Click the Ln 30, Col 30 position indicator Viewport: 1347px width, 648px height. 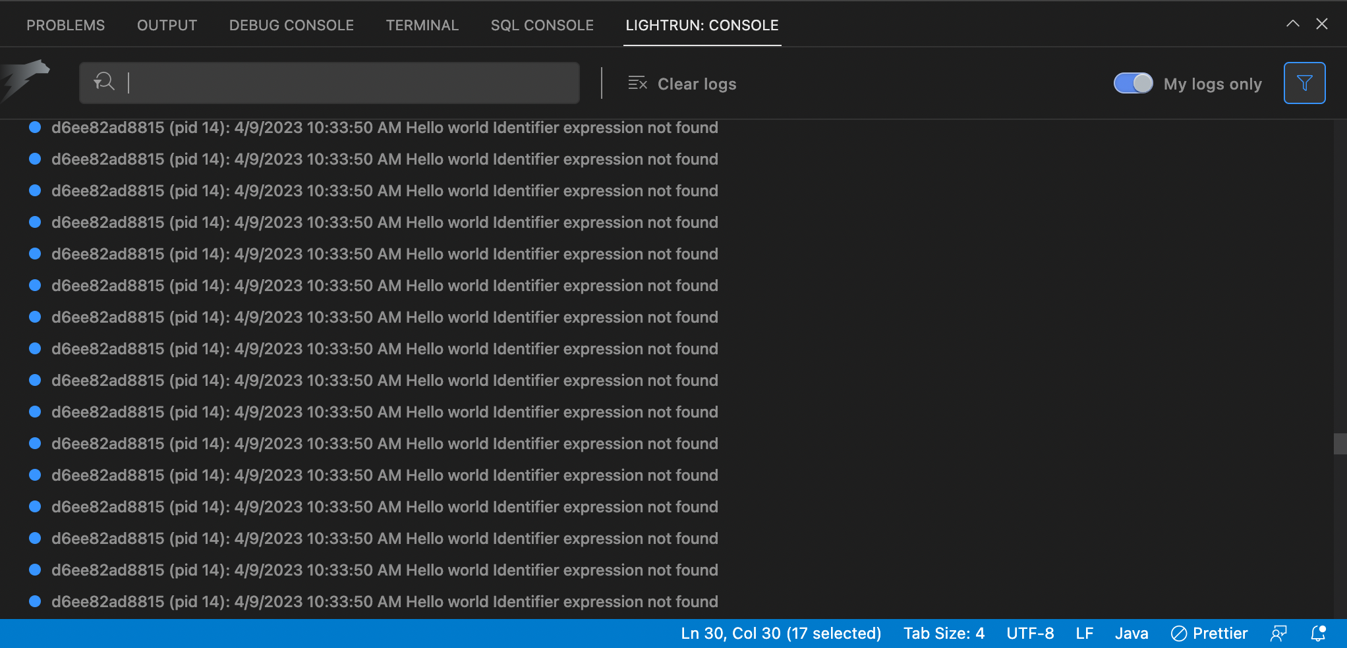(x=781, y=634)
